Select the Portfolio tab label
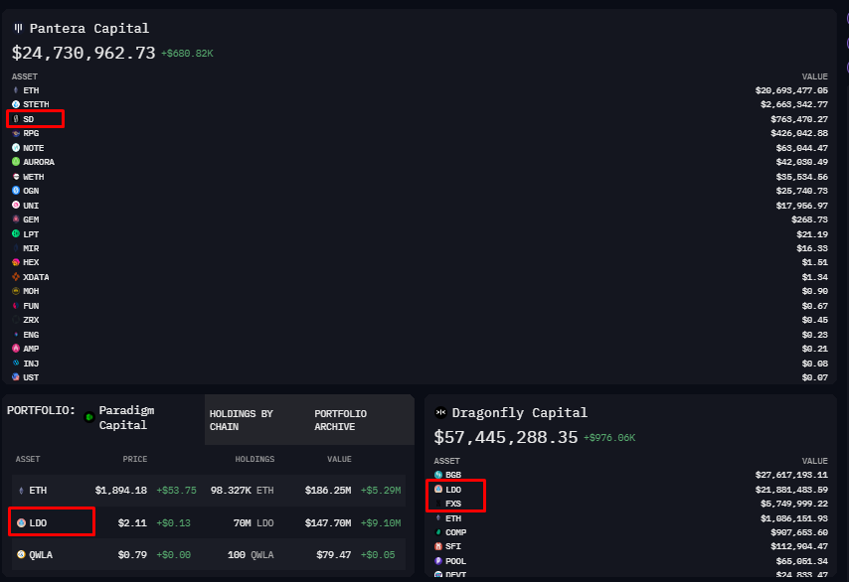The image size is (849, 582). [41, 410]
